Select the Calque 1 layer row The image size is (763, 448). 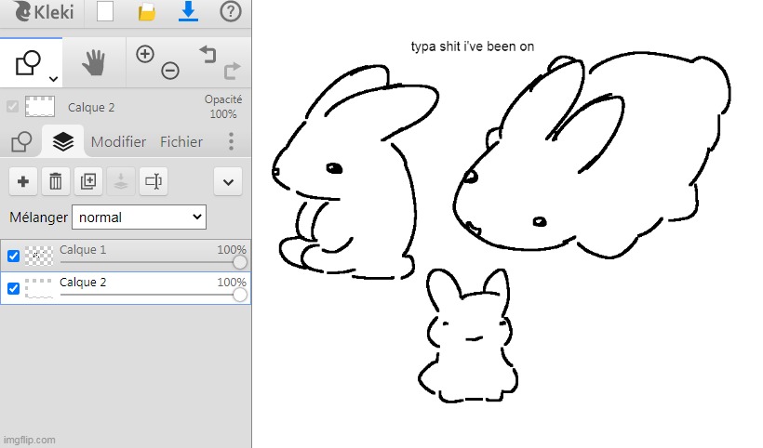[x=126, y=256]
